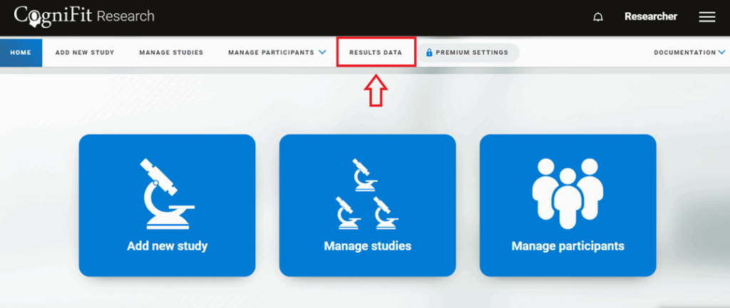730x308 pixels.
Task: Click the lock icon beside Premium Settings
Action: (x=429, y=53)
